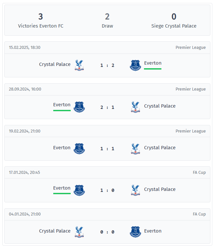This screenshot has width=214, height=247.
Task: Open the 0 : 0 score result
Action: (x=107, y=232)
